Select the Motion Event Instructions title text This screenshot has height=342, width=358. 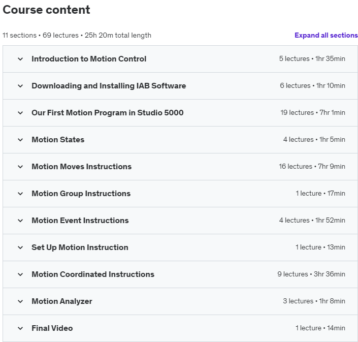coord(80,221)
